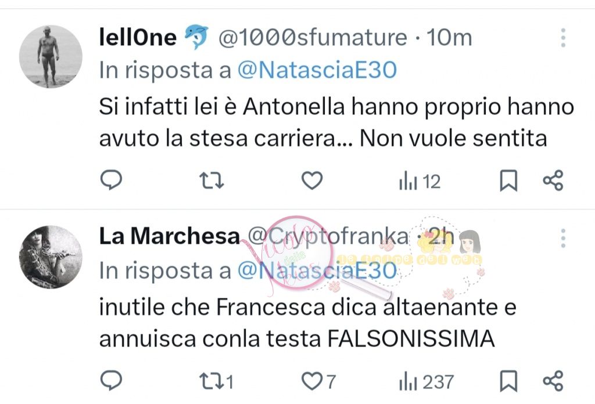Reply to lellOne's tweet

coord(110,182)
